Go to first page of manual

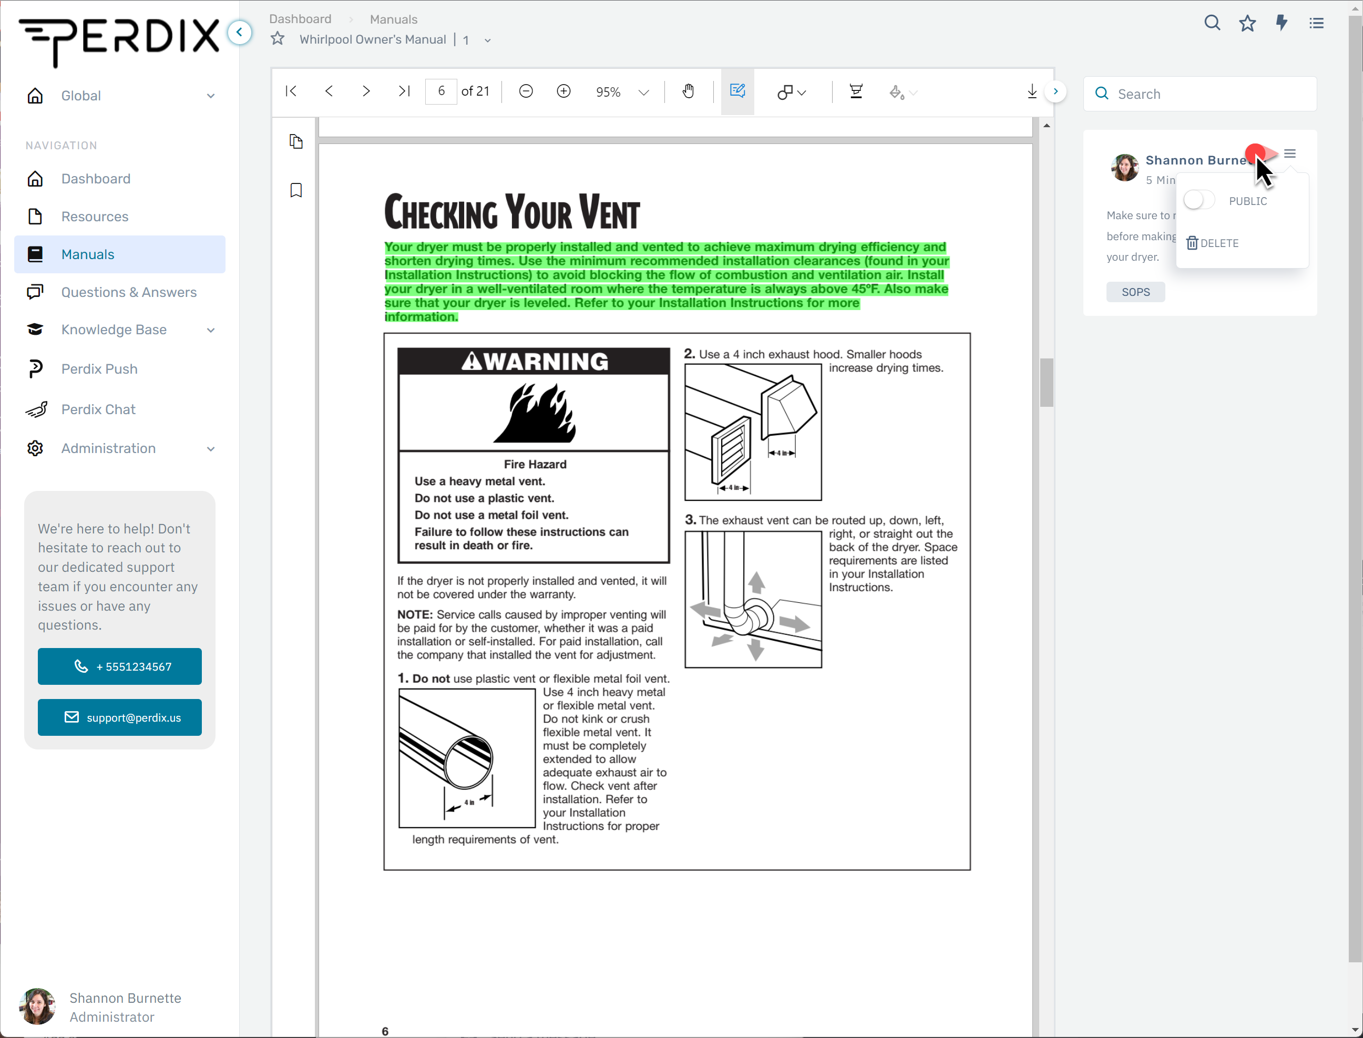coord(291,91)
